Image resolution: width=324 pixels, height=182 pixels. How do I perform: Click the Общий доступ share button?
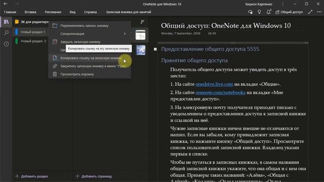(289, 12)
